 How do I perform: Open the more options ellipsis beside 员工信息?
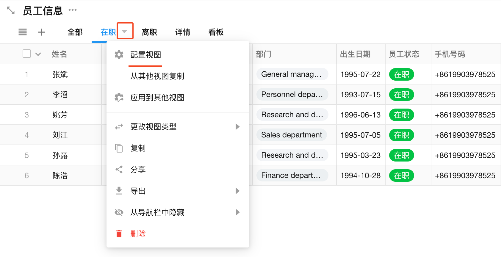(73, 10)
